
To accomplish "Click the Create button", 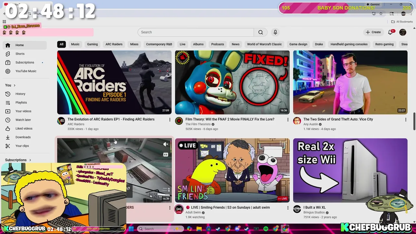I will [373, 32].
